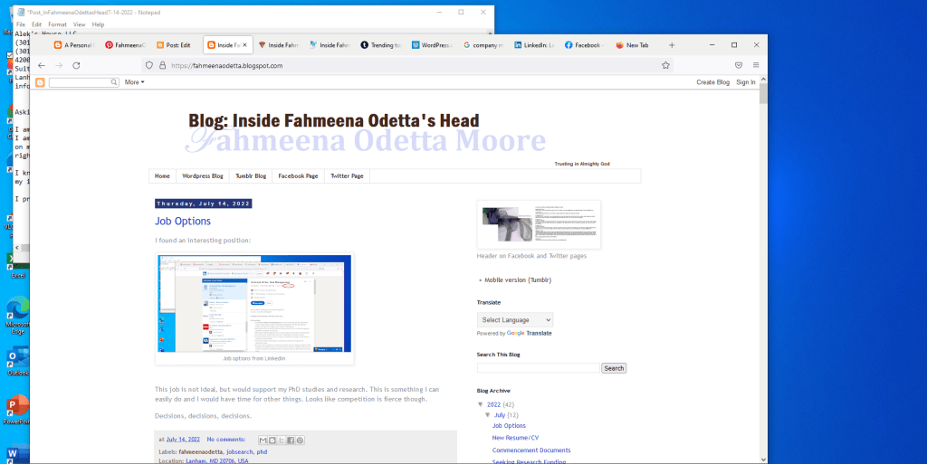Open new browser tab with plus button
Screen dimensions: 927x464
click(672, 44)
